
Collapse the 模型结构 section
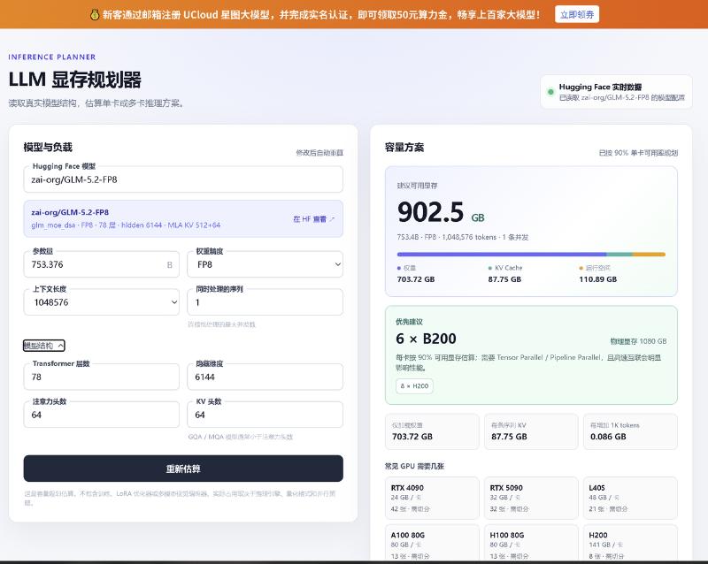43,346
